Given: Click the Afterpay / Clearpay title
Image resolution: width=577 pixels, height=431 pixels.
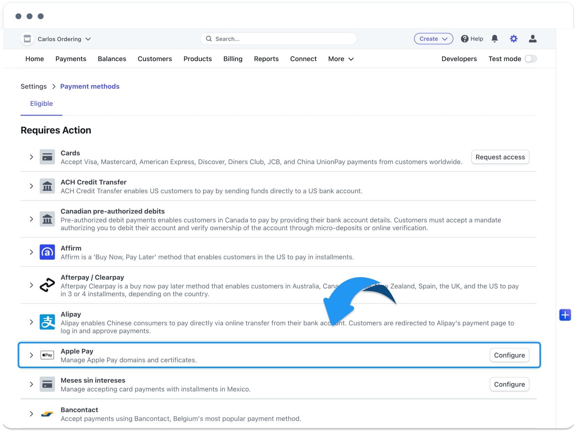Looking at the screenshot, I should coord(92,277).
